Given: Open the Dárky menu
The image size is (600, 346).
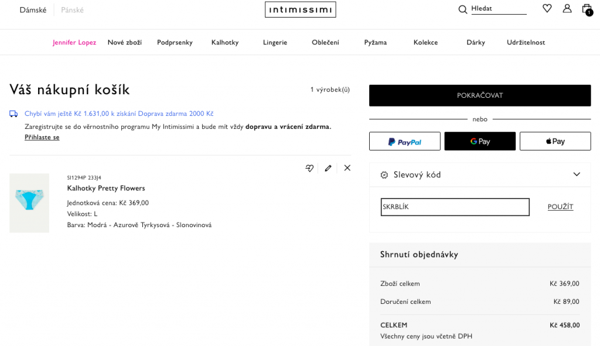Looking at the screenshot, I should click(x=476, y=42).
